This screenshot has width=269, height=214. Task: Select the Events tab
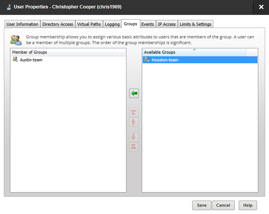point(148,24)
